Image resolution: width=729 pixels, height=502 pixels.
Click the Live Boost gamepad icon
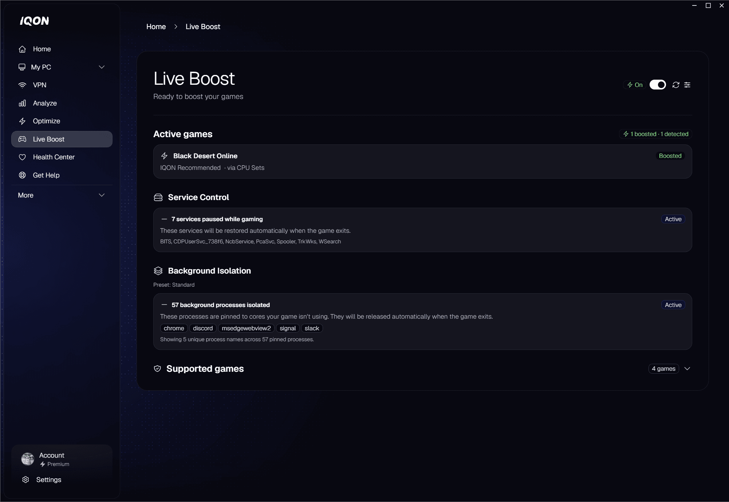pos(22,139)
